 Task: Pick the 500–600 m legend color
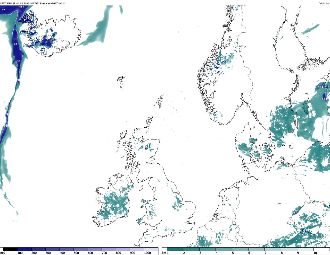pyautogui.click(x=81, y=249)
